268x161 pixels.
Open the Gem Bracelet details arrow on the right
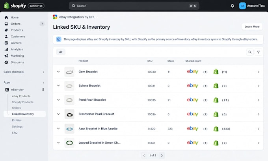coord(259,72)
